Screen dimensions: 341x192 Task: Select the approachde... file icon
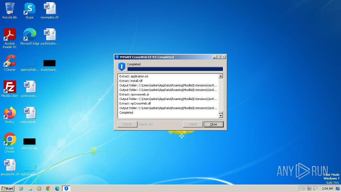[x=30, y=65]
